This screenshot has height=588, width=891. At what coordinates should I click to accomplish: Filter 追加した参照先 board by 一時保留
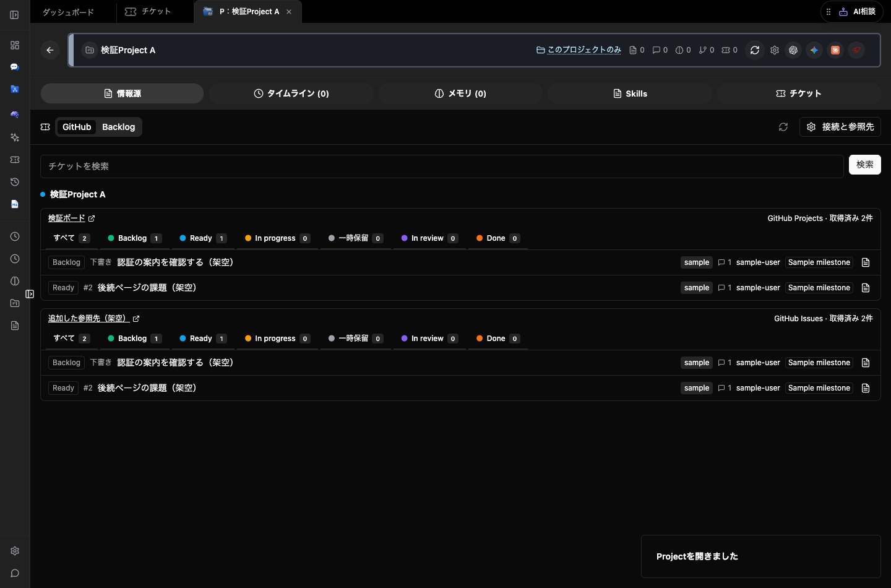[355, 339]
